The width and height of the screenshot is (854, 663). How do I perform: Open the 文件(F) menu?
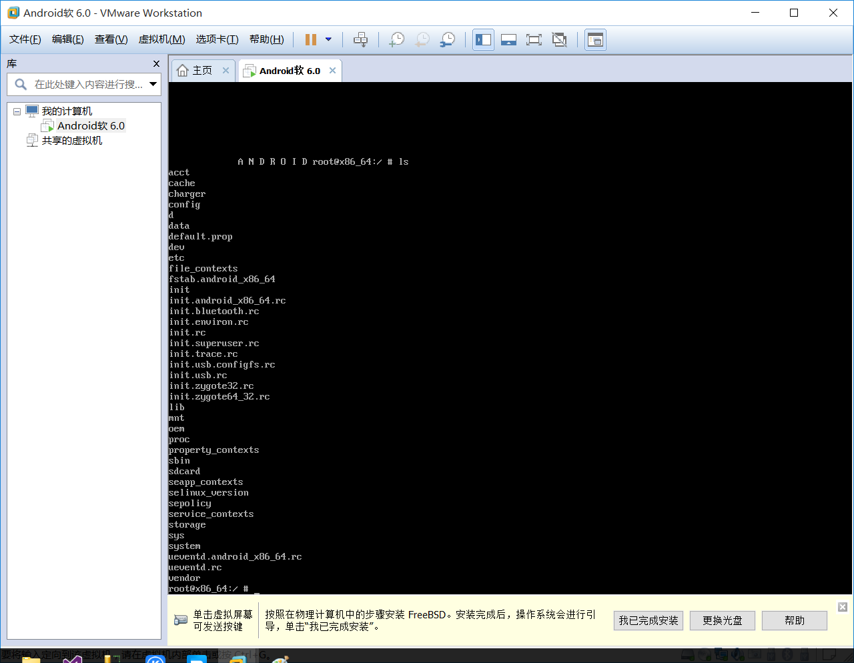[x=25, y=39]
